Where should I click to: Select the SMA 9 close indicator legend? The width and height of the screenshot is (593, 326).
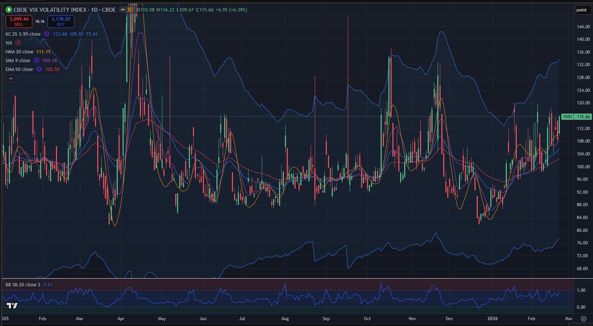click(x=18, y=60)
